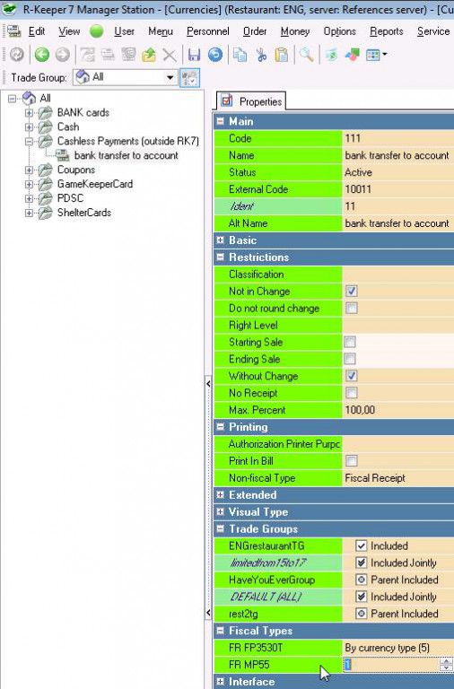The height and width of the screenshot is (689, 454).
Task: Open the Trade Group dropdown
Action: tap(170, 78)
